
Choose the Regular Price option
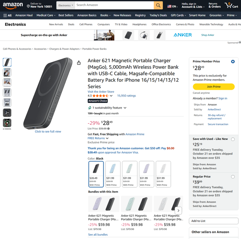click(x=233, y=177)
